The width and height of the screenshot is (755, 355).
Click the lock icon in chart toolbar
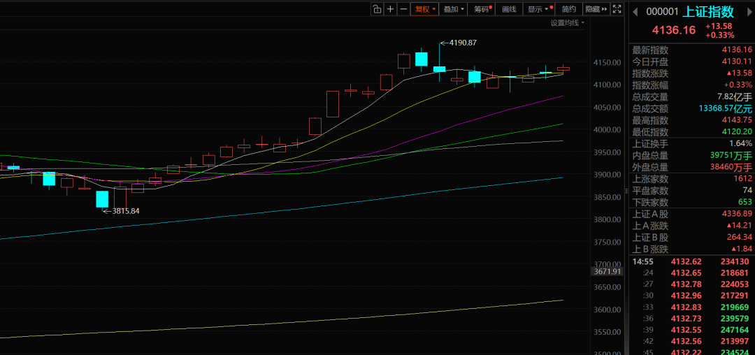pos(377,9)
